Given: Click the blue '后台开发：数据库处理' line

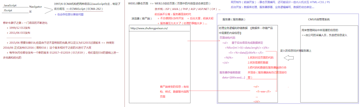Looking at the screenshot, I should pyautogui.click(x=272, y=7).
